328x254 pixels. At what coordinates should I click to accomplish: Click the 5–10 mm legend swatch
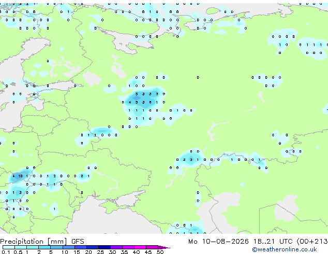click(56, 247)
